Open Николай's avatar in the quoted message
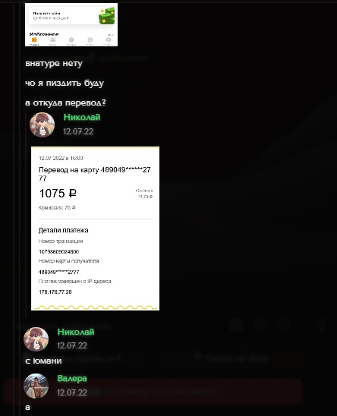The image size is (337, 416). pos(42,124)
